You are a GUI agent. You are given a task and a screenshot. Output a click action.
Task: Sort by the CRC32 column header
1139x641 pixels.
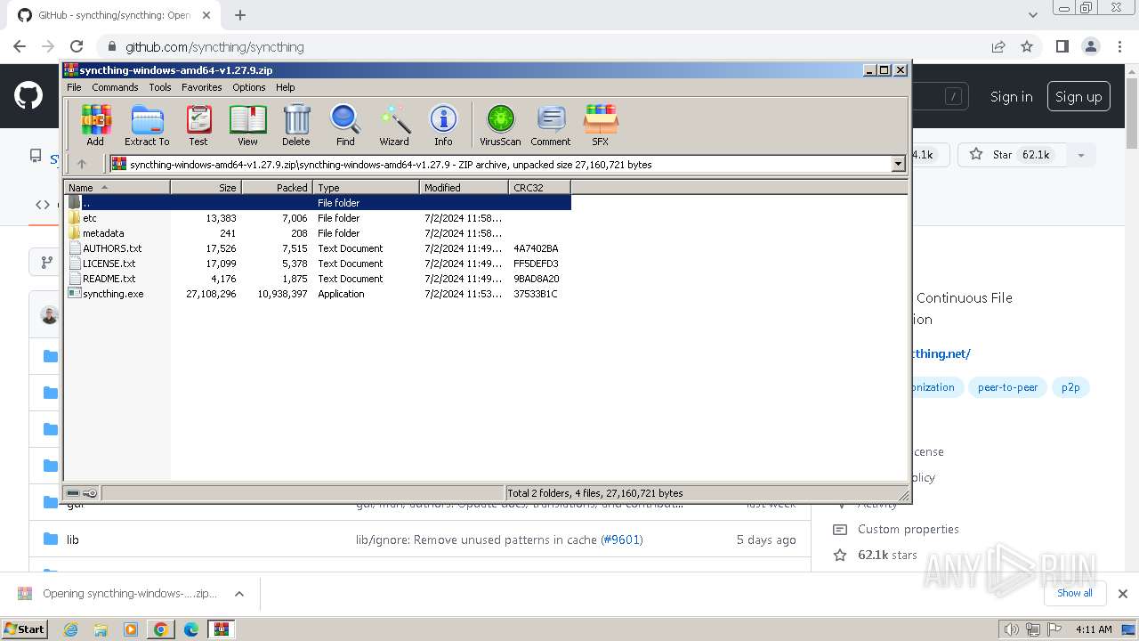(539, 187)
